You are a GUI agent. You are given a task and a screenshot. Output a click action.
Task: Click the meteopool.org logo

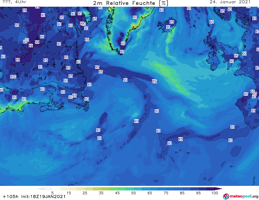tap(241, 196)
